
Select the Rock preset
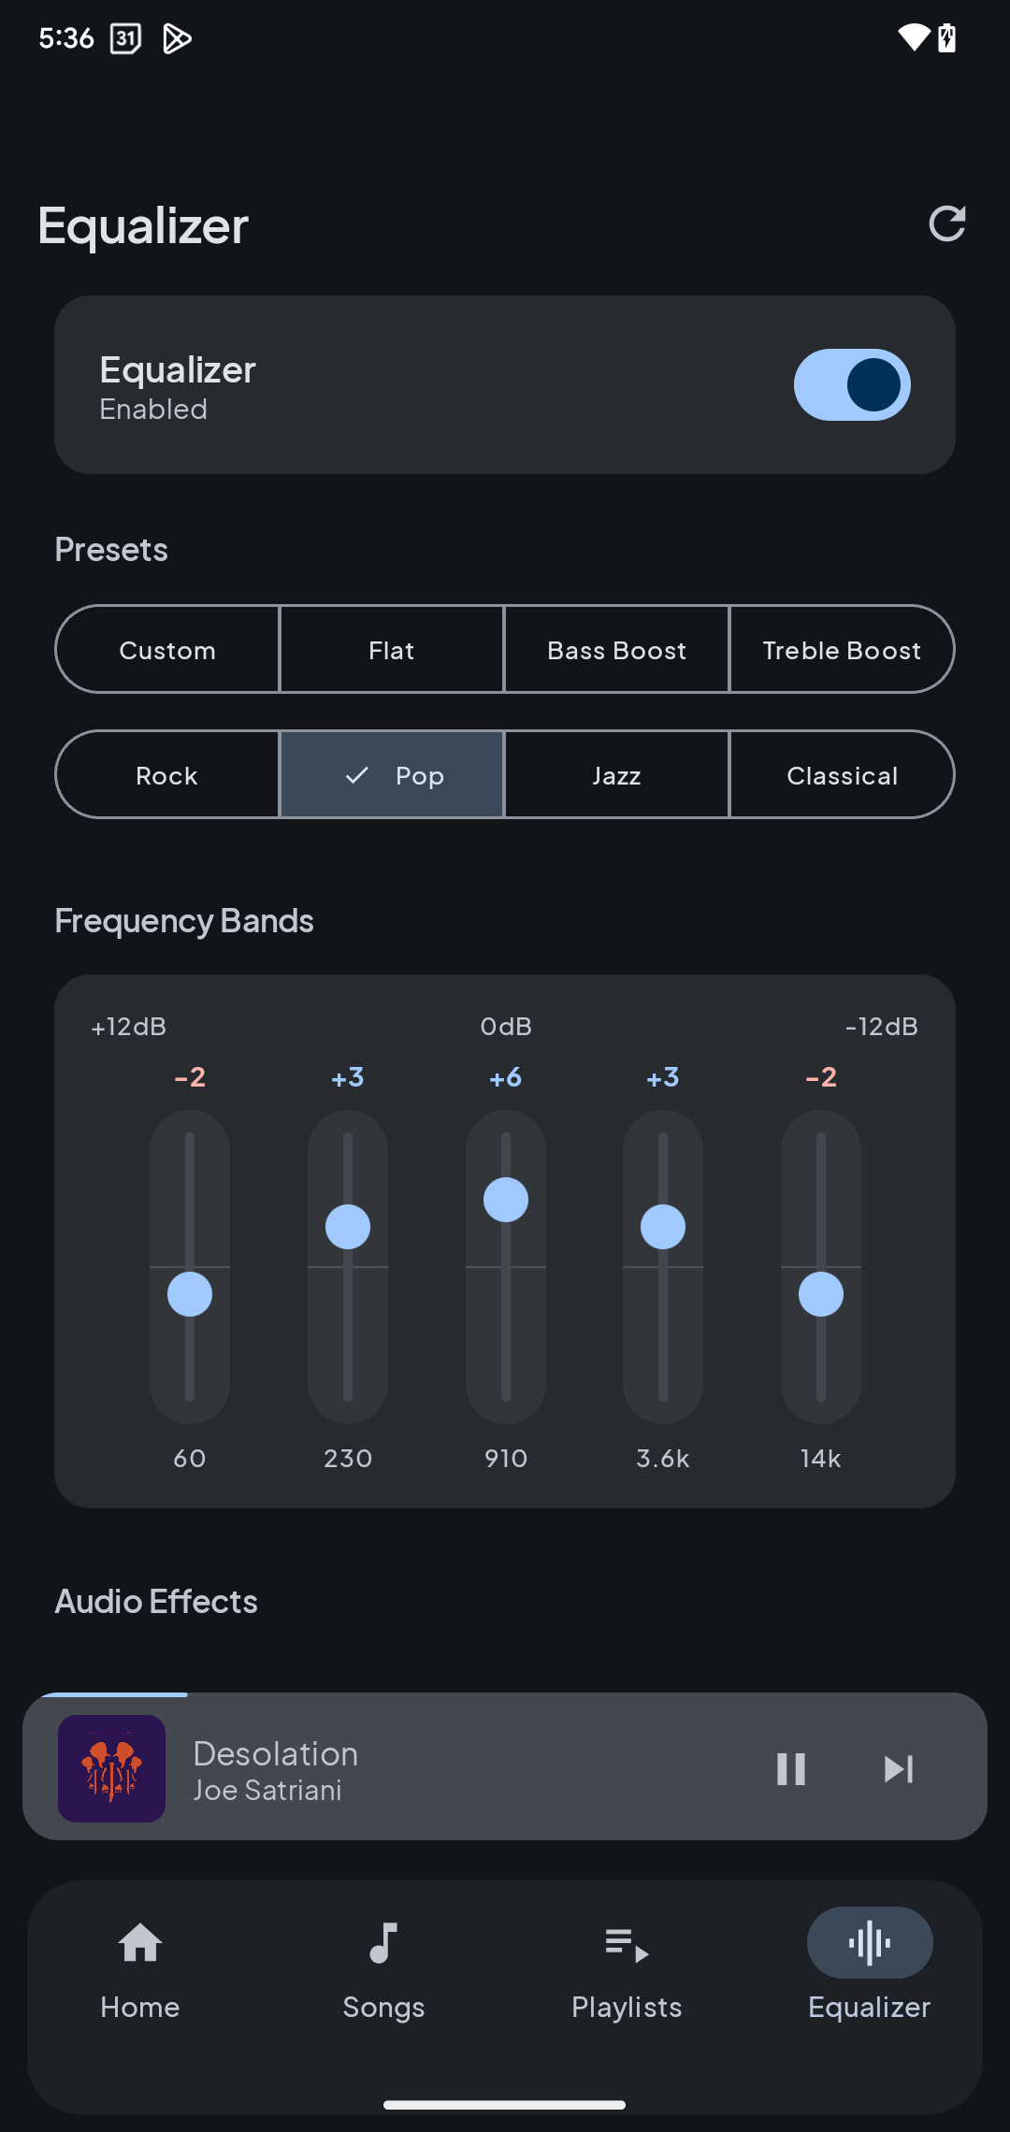coord(166,774)
